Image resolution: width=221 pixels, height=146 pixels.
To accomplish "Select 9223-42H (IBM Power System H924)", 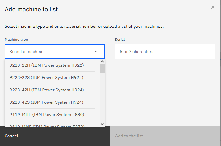I will click(x=47, y=90).
